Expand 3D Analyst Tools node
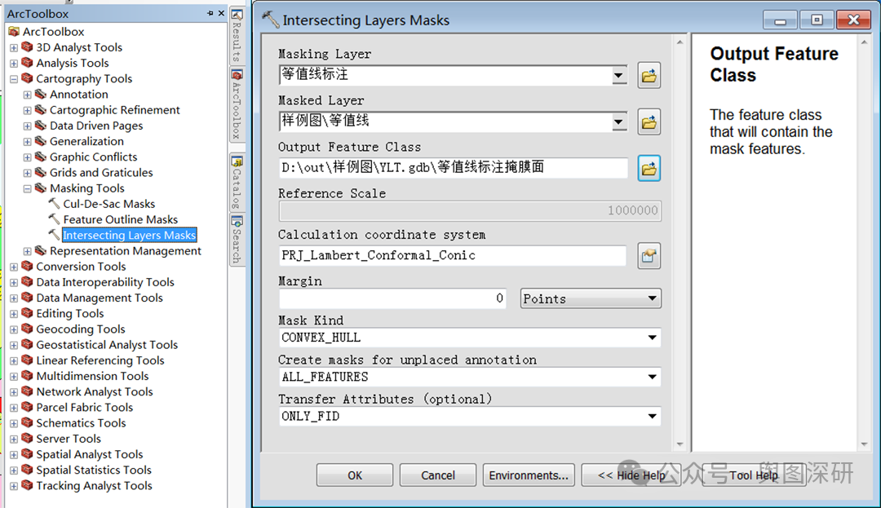881x508 pixels. pyautogui.click(x=14, y=48)
